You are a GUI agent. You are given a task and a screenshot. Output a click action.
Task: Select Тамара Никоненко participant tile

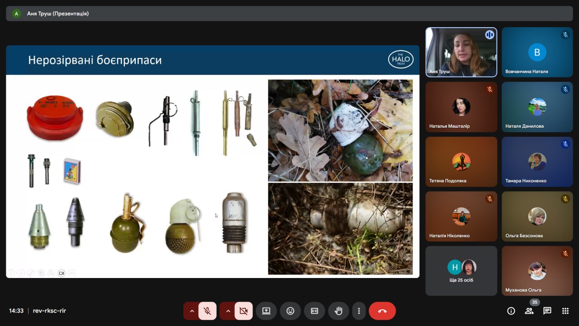coord(537,162)
